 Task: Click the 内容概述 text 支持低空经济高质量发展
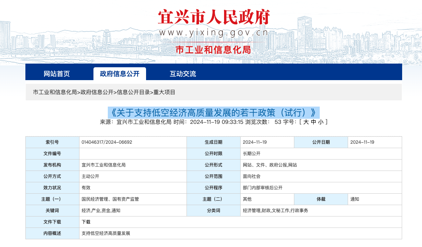click(x=106, y=233)
